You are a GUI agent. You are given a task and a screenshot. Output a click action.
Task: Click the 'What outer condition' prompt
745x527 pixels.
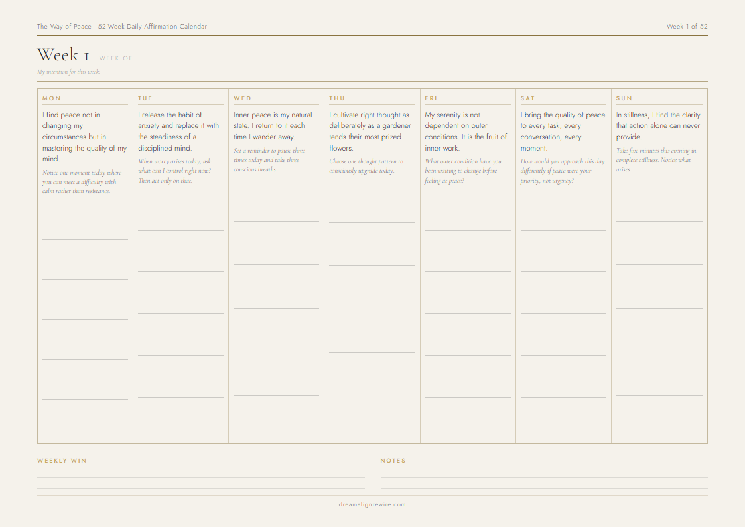click(463, 171)
